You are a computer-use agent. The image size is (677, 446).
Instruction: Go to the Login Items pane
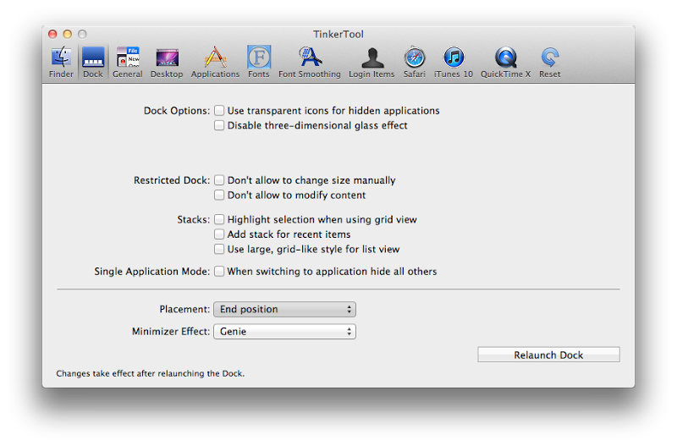372,63
